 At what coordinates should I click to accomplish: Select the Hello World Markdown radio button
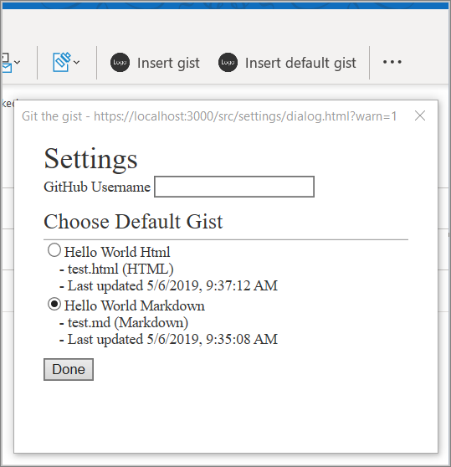pos(54,304)
